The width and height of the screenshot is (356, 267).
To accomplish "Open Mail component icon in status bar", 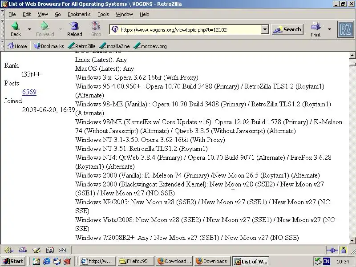I will click(23, 250).
